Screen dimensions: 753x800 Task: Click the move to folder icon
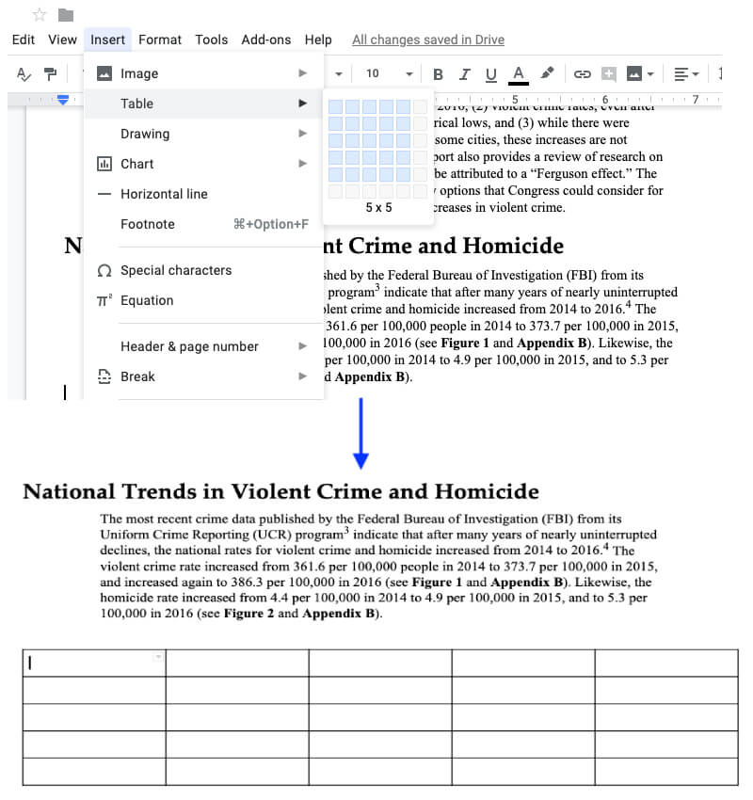65,14
